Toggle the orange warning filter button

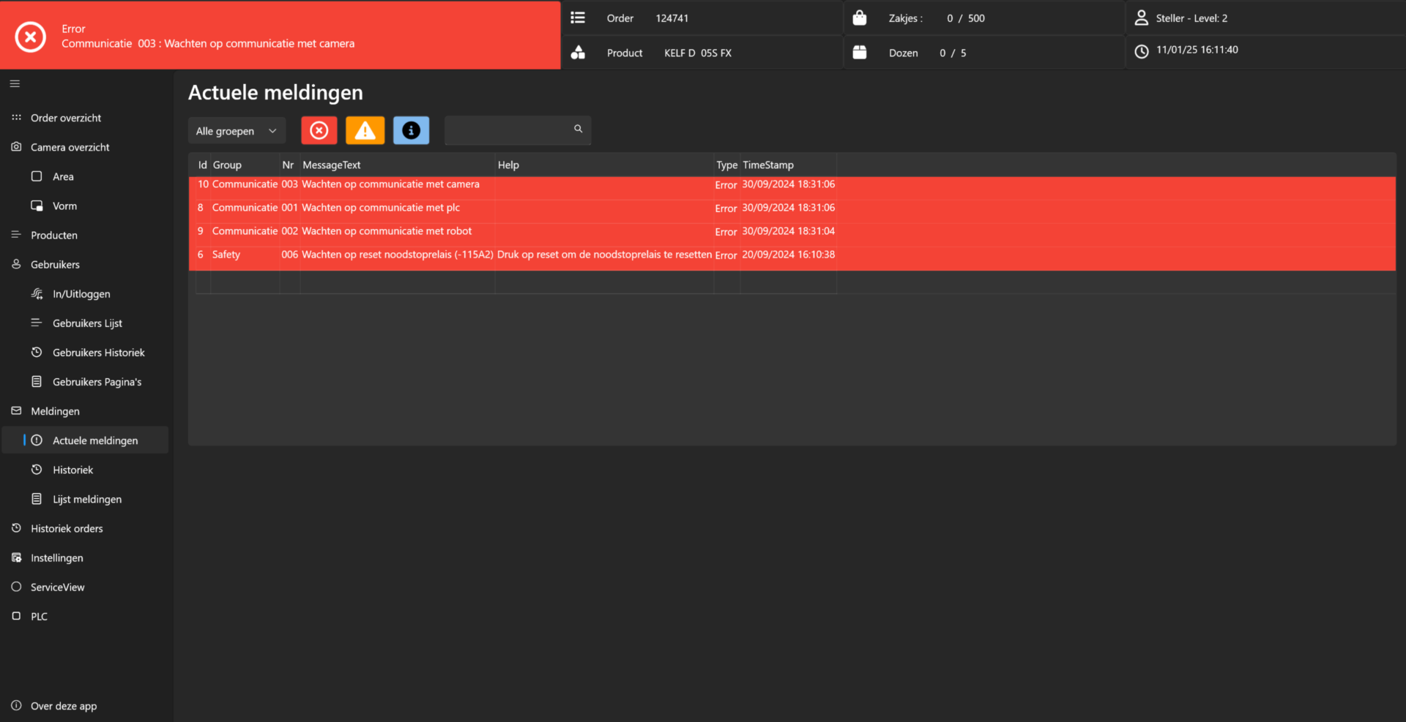click(x=365, y=131)
